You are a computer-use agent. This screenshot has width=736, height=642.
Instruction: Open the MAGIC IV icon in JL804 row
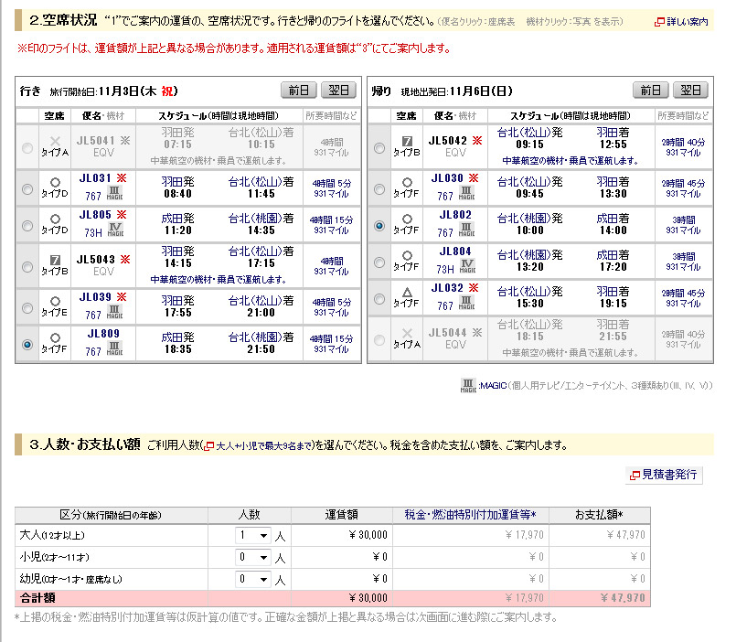467,266
